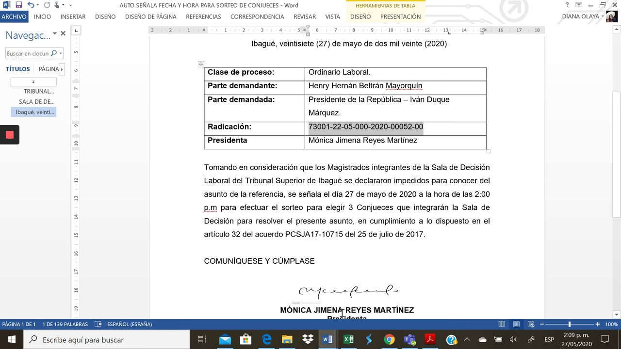Click the proofing errors icon in status bar
The width and height of the screenshot is (621, 349).
98,324
